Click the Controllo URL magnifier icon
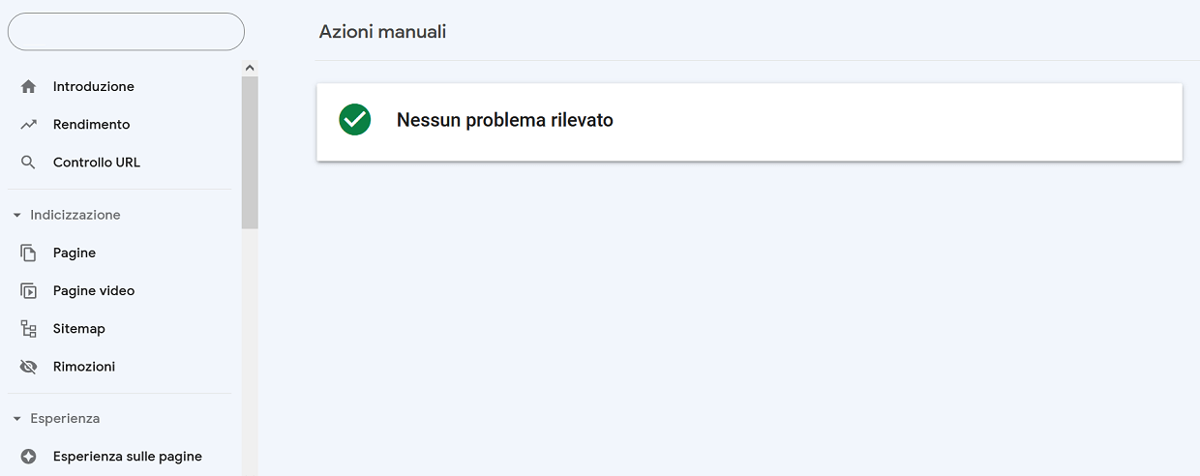Screen dimensions: 1200x476 click(x=29, y=163)
